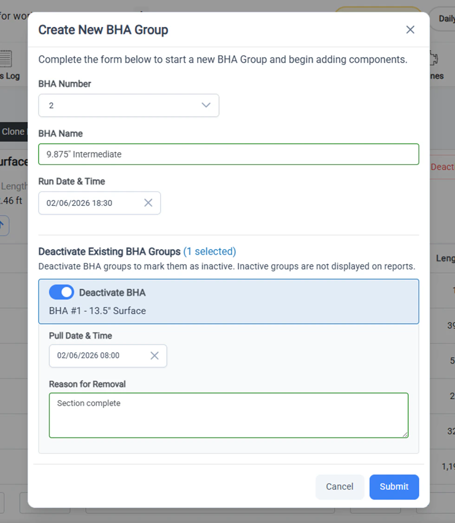Click the puzzle-piece feature icon on the right
455x523 pixels.
click(433, 58)
